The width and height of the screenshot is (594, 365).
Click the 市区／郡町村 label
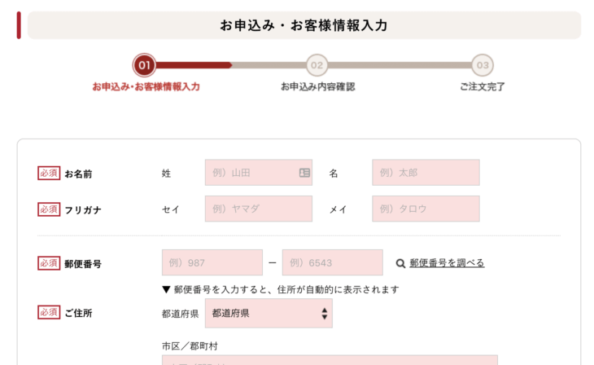point(190,346)
